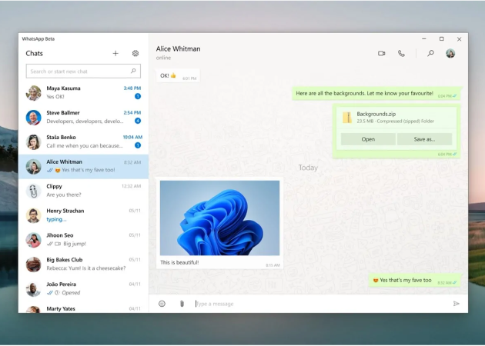Open Steve Ballmer conversation
485x346 pixels.
pos(83,118)
